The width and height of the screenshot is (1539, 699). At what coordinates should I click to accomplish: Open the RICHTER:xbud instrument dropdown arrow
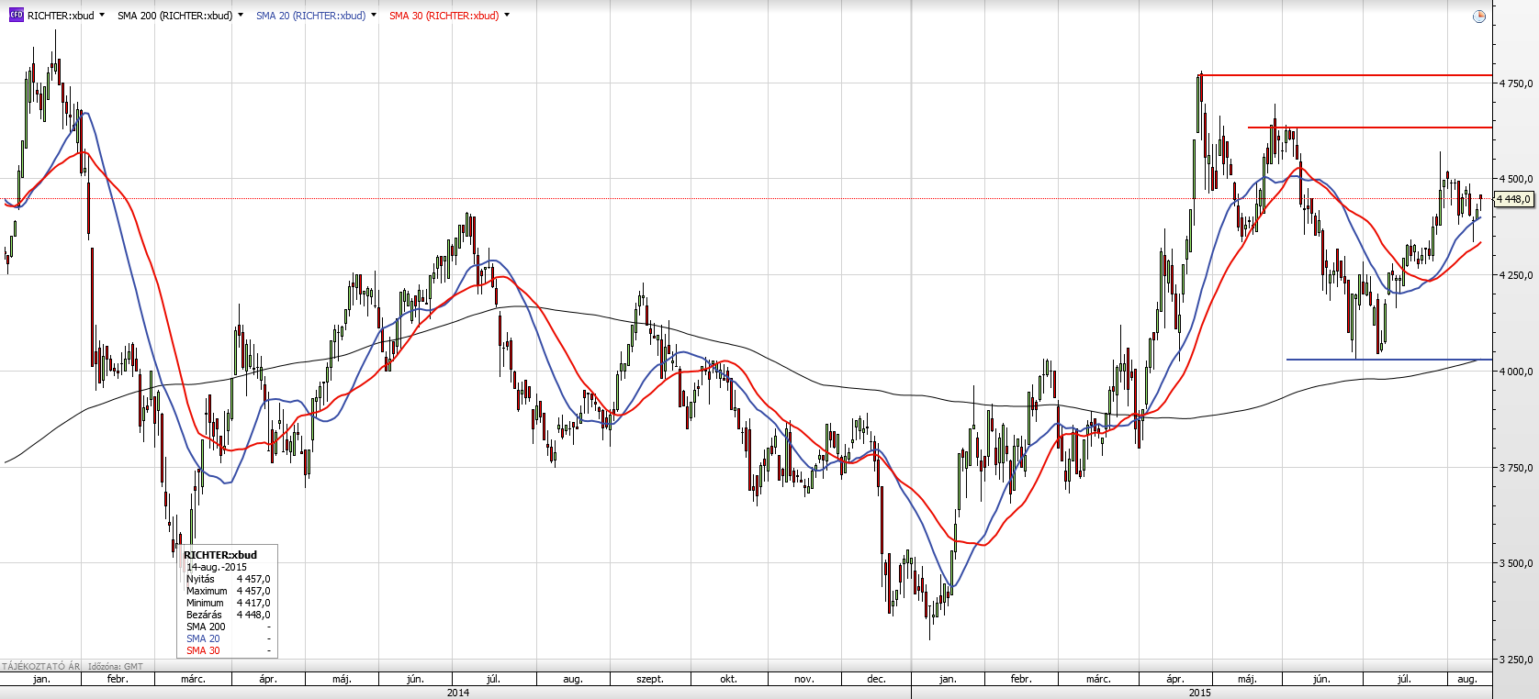click(101, 16)
